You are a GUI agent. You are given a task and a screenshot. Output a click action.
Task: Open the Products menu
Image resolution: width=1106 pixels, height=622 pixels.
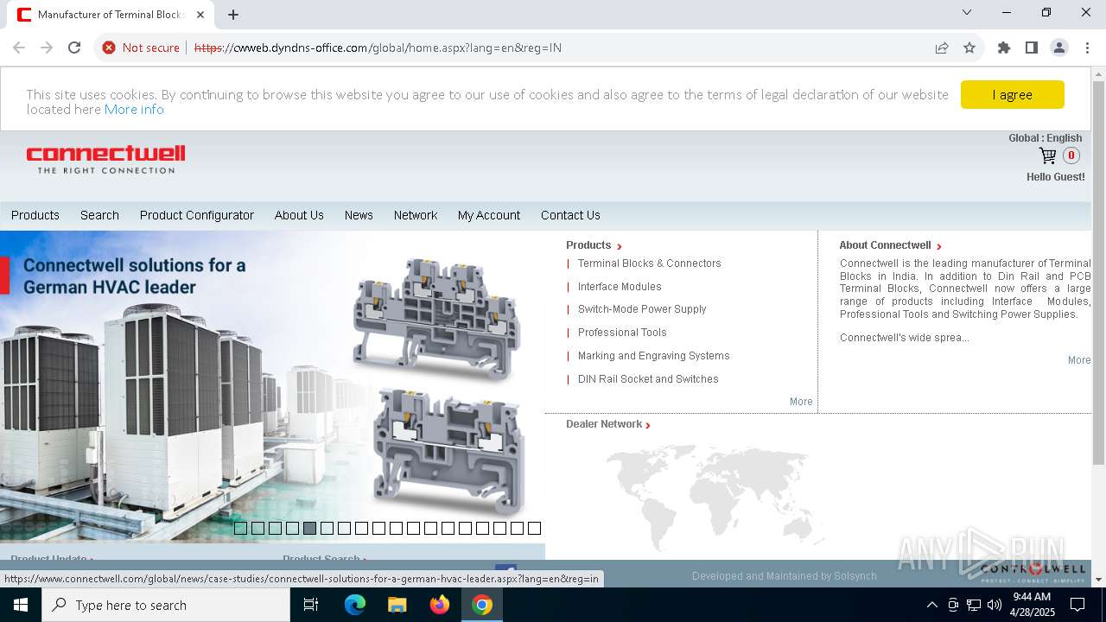click(x=35, y=215)
